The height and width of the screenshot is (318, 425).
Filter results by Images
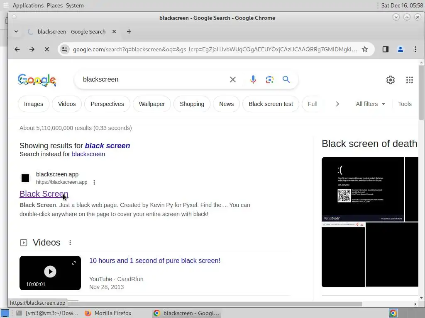click(34, 104)
